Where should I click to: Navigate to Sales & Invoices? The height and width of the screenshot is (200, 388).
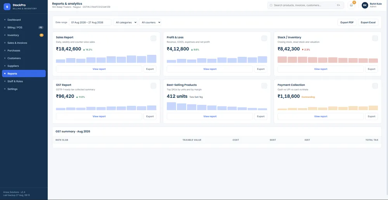click(x=24, y=43)
